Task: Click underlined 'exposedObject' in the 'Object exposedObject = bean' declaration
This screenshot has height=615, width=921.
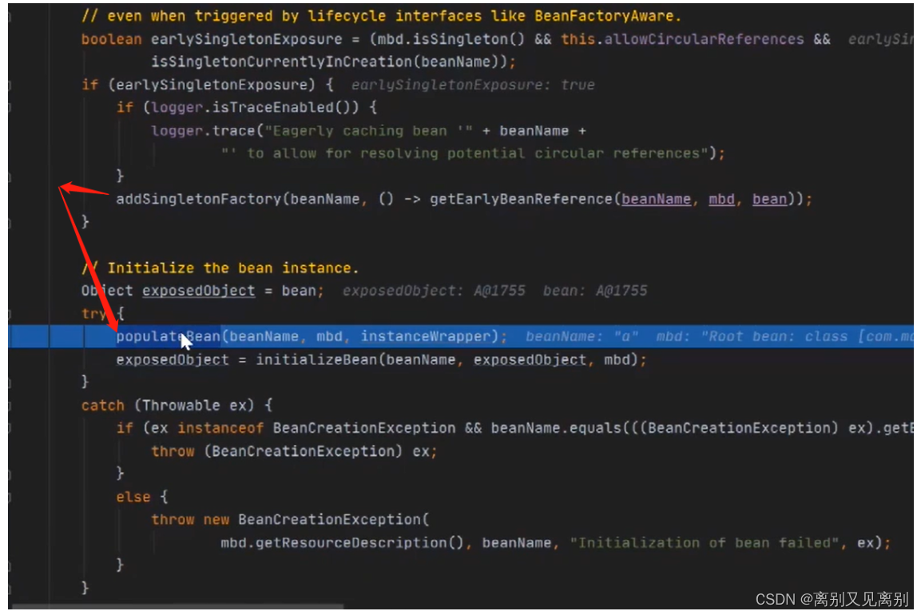Action: point(199,291)
